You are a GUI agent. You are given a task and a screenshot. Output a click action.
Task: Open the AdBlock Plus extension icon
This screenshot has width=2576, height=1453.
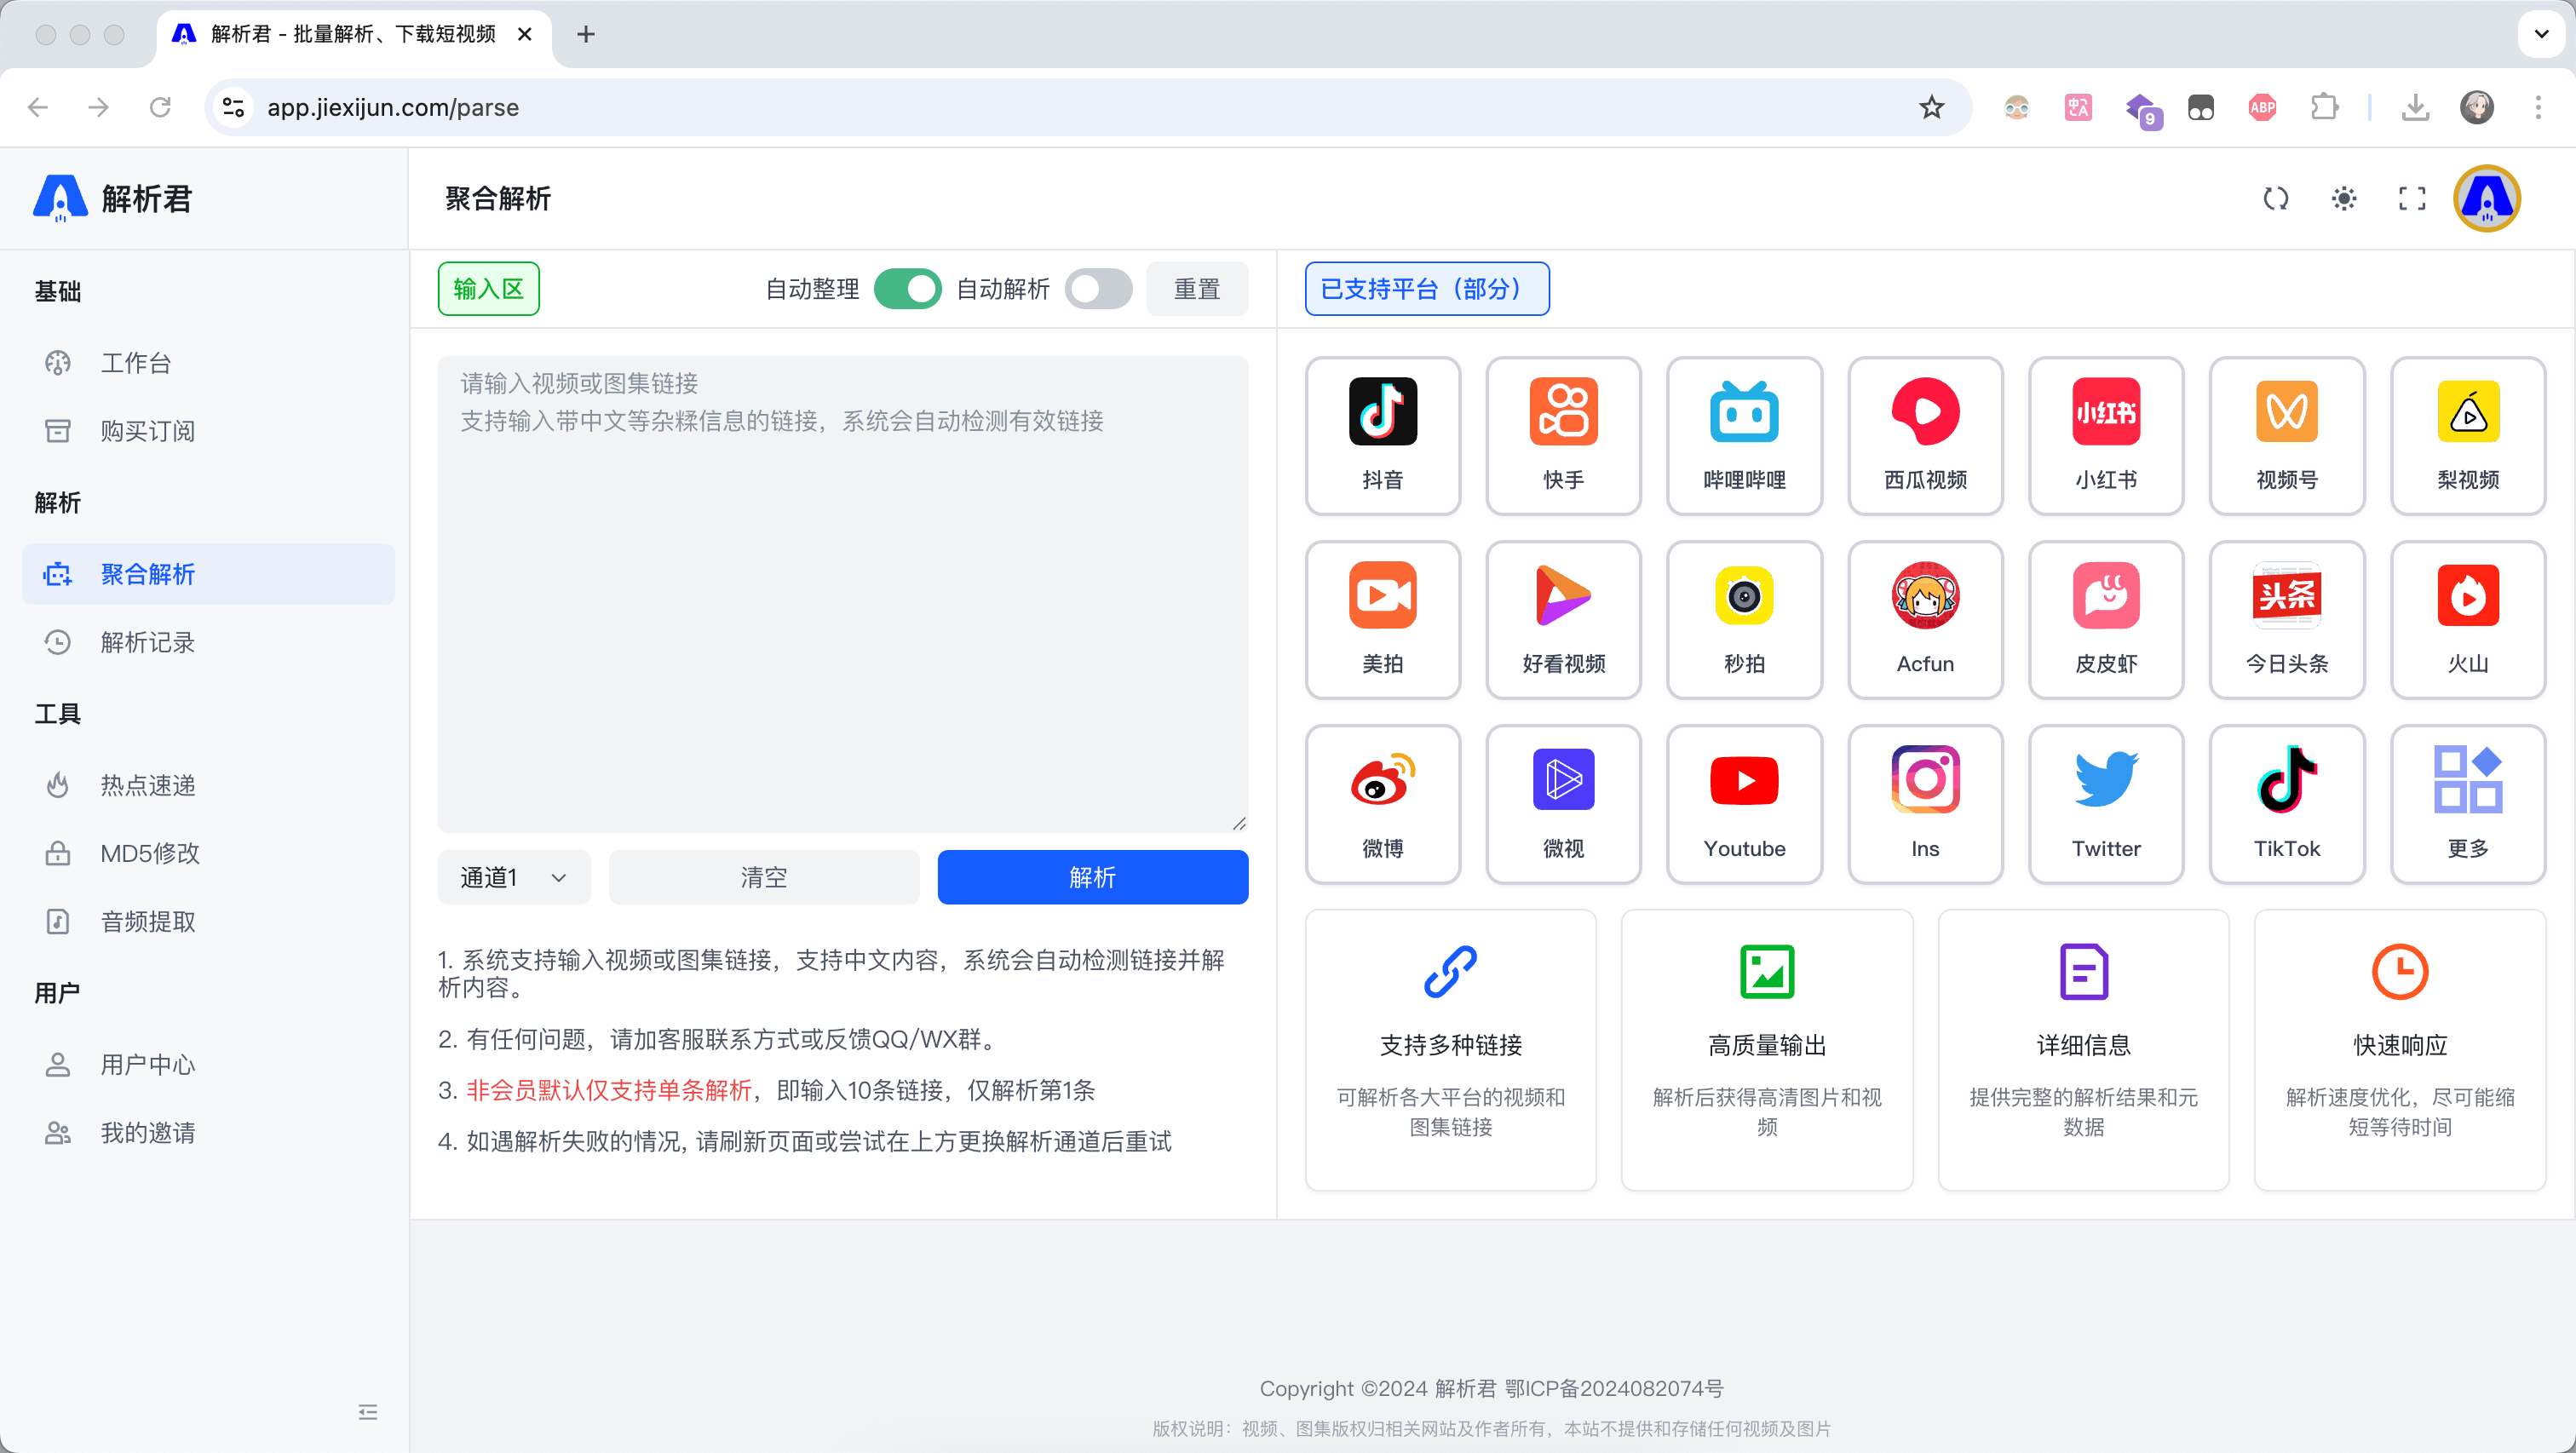2262,107
